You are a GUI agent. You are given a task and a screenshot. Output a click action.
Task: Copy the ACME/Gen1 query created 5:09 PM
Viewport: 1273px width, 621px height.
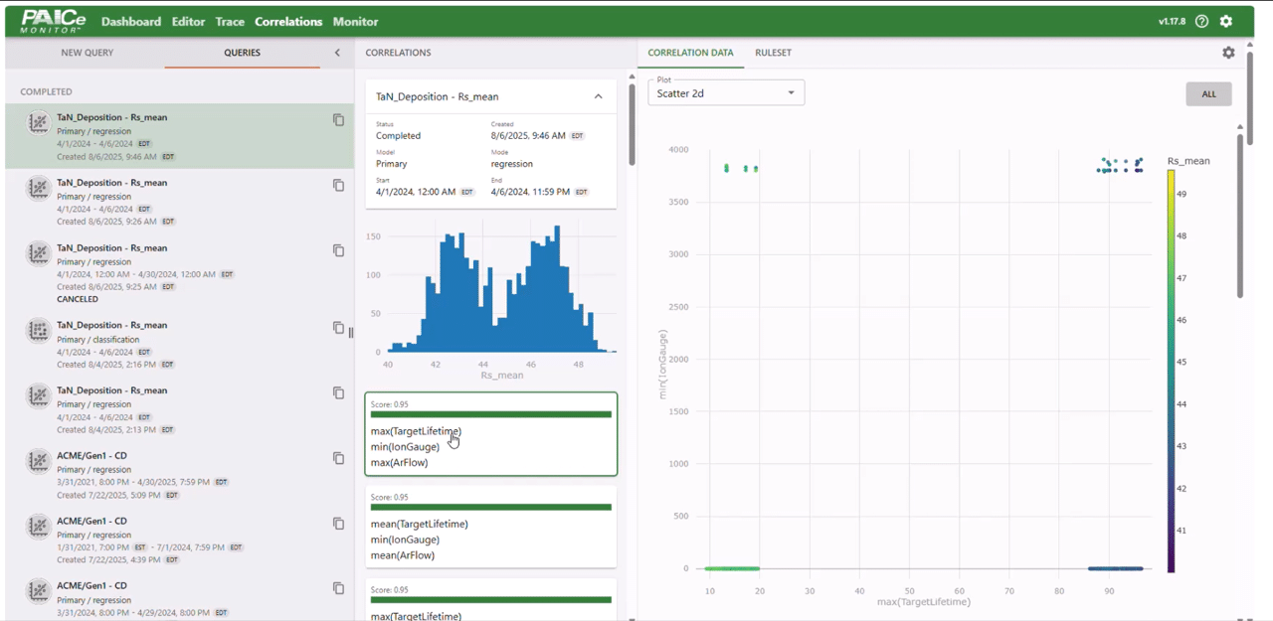click(338, 459)
